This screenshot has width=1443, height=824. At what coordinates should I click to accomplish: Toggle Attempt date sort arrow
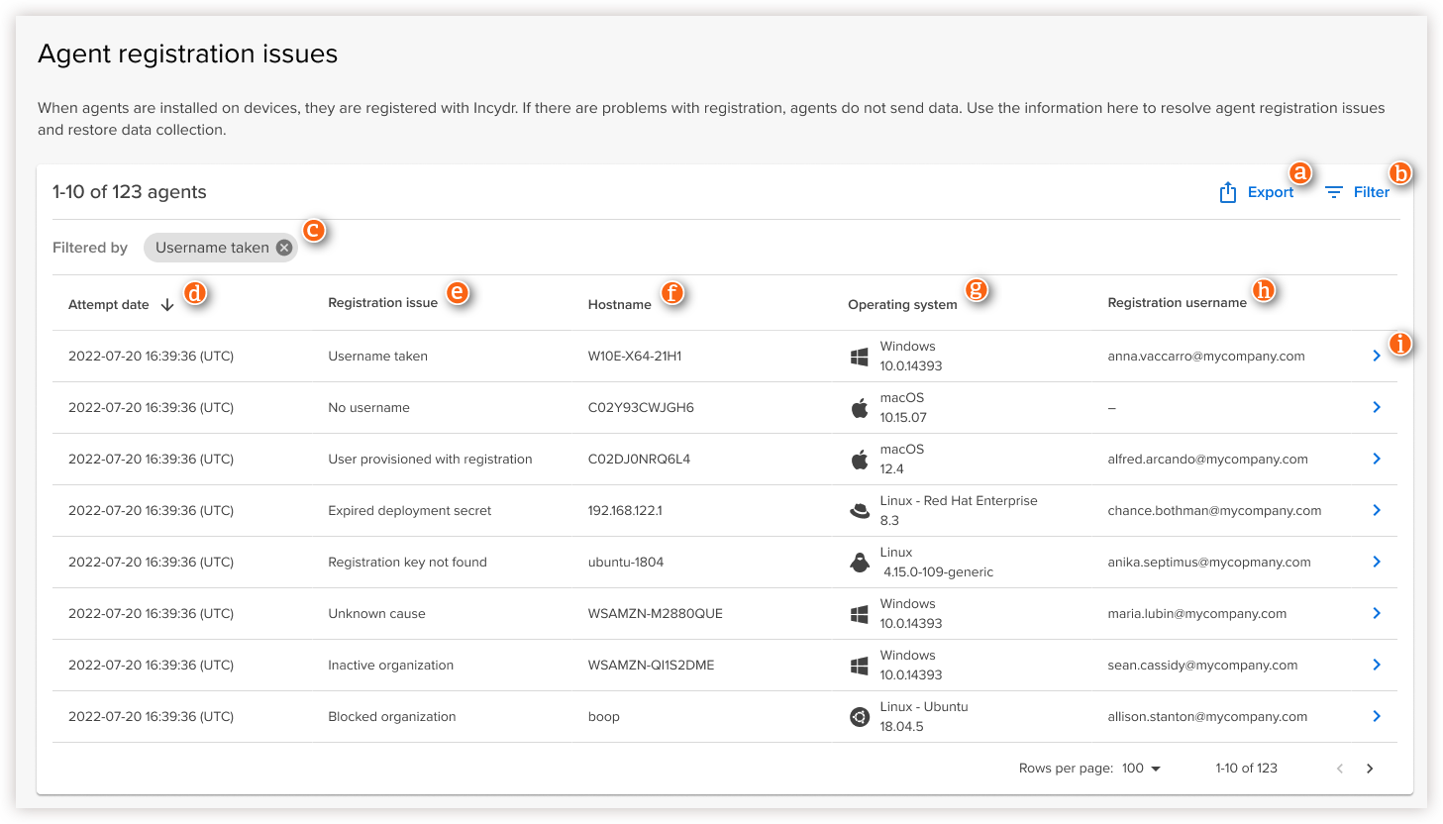[167, 305]
